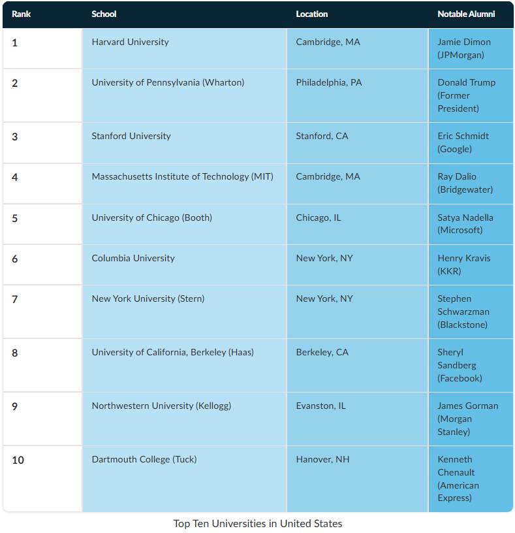Image resolution: width=515 pixels, height=533 pixels.
Task: Select the Hanover, NH cell
Action: (358, 479)
